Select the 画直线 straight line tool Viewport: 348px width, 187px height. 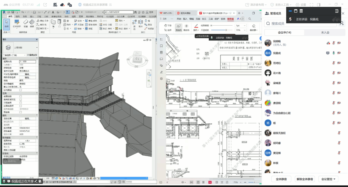click(x=186, y=27)
